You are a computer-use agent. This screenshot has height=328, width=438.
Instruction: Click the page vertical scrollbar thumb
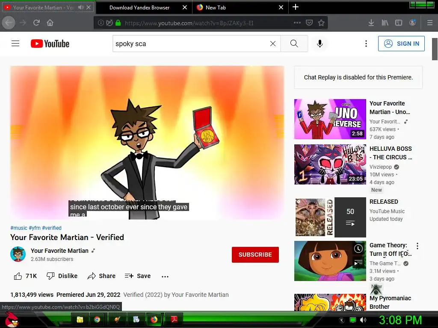click(x=435, y=49)
